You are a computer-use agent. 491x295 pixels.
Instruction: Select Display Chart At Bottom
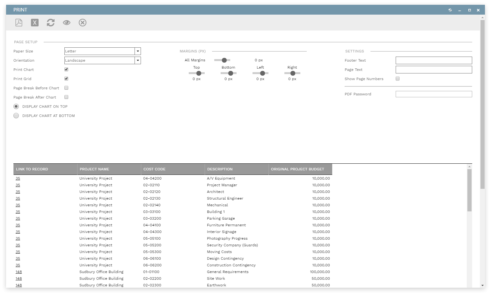click(16, 115)
